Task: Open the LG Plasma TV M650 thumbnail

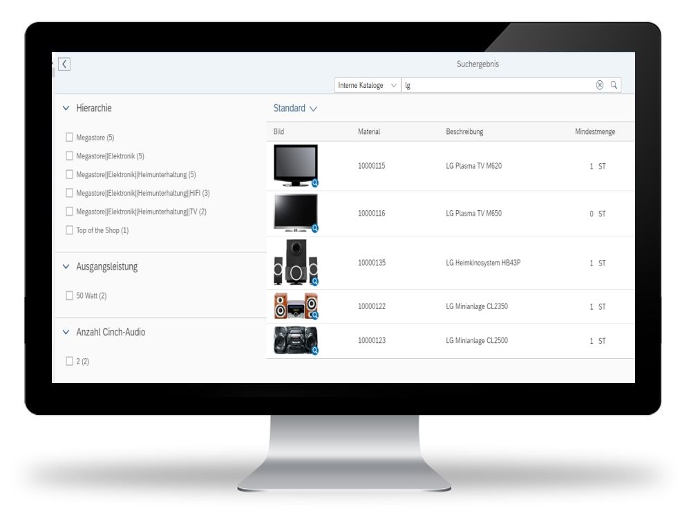Action: 295,213
